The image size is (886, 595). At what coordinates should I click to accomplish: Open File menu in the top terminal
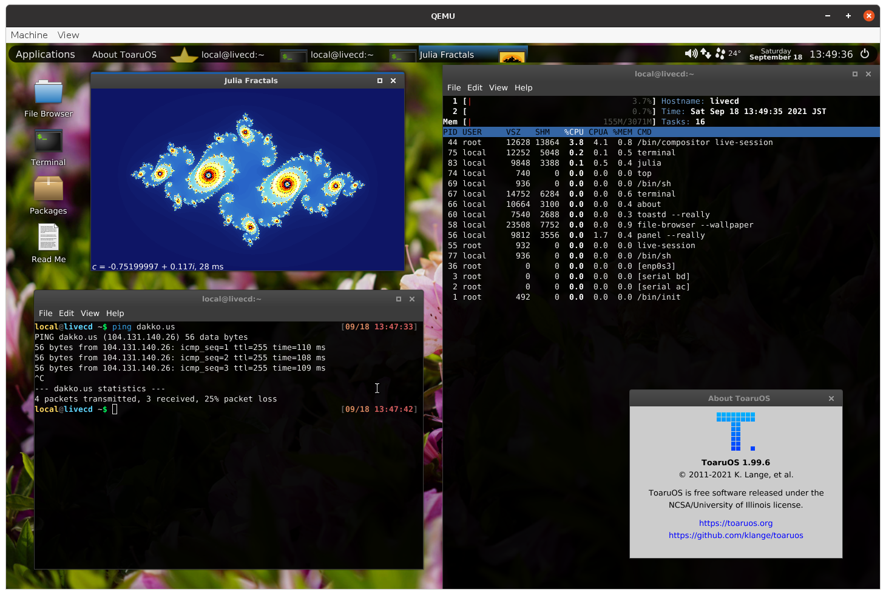coord(454,88)
